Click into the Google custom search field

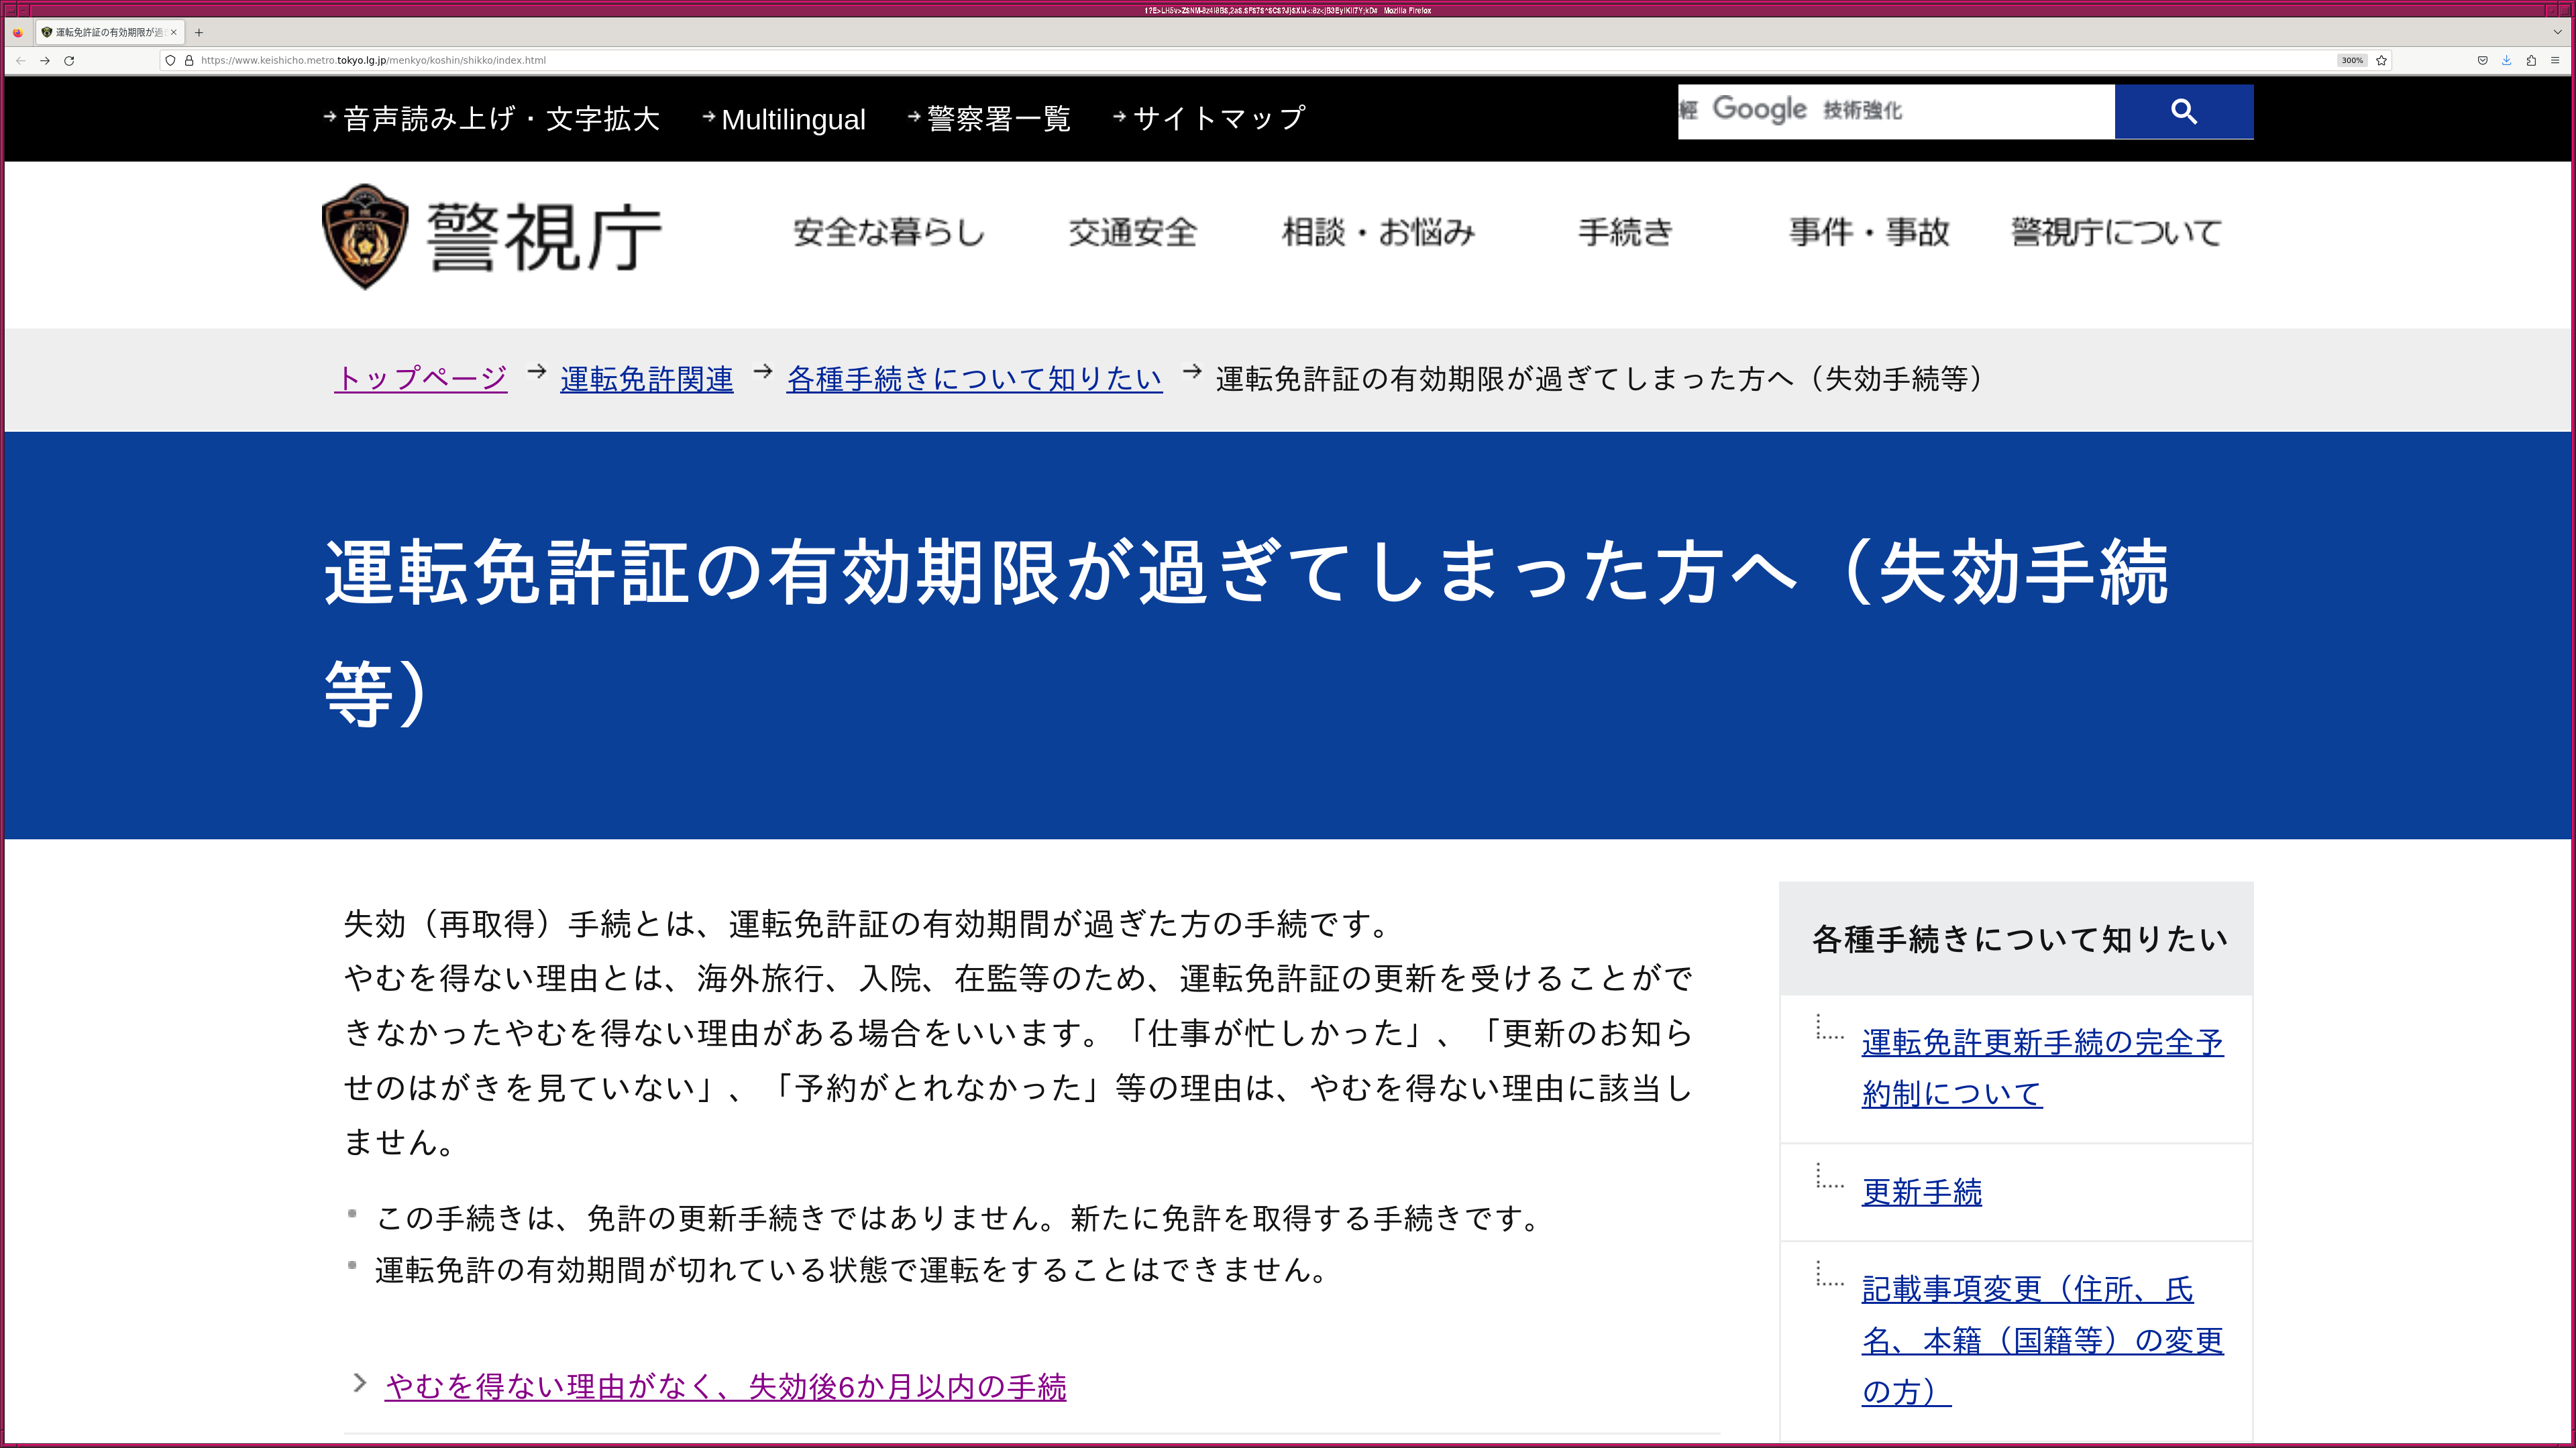(1950, 111)
